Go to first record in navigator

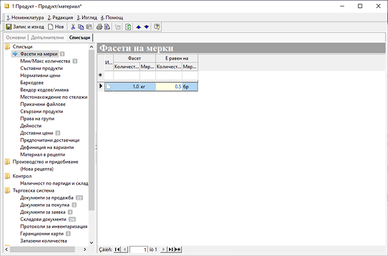117,249
